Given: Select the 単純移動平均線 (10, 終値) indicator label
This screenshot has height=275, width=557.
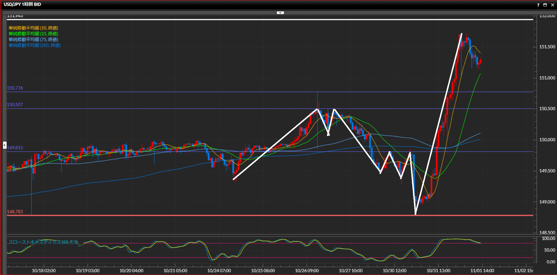Looking at the screenshot, I should click(x=33, y=28).
